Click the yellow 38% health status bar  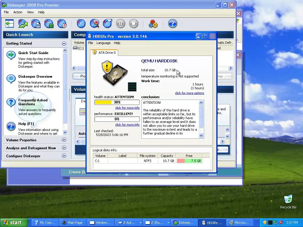tap(117, 102)
